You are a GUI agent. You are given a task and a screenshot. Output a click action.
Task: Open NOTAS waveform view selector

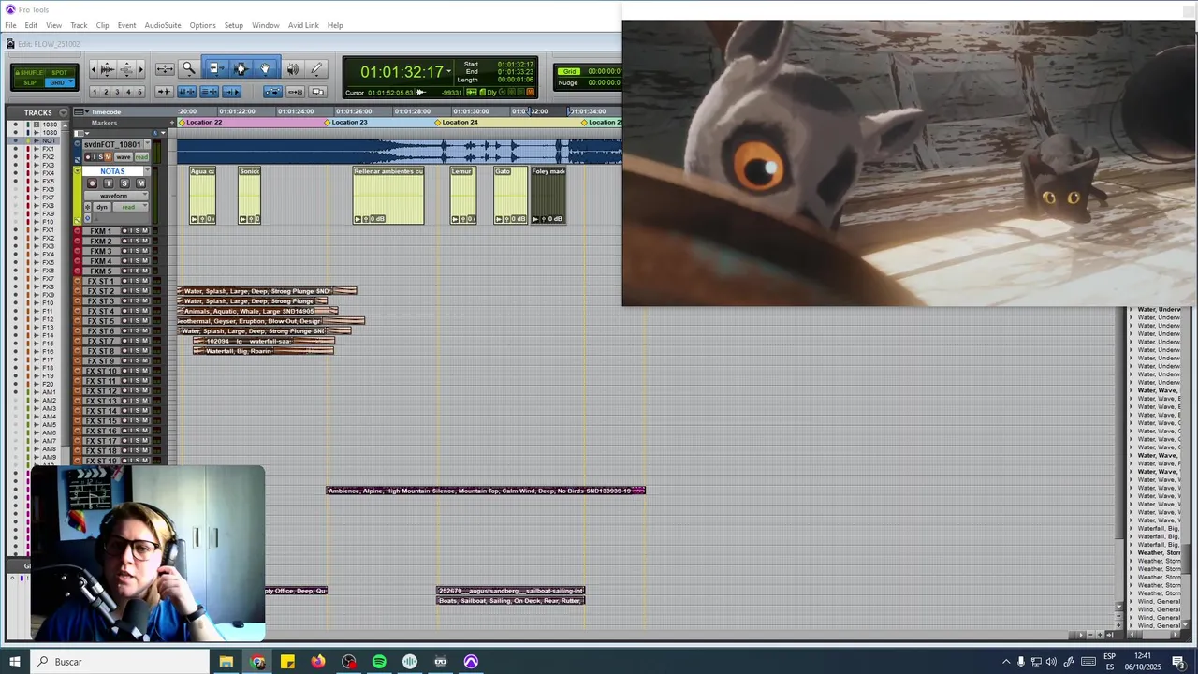point(116,196)
